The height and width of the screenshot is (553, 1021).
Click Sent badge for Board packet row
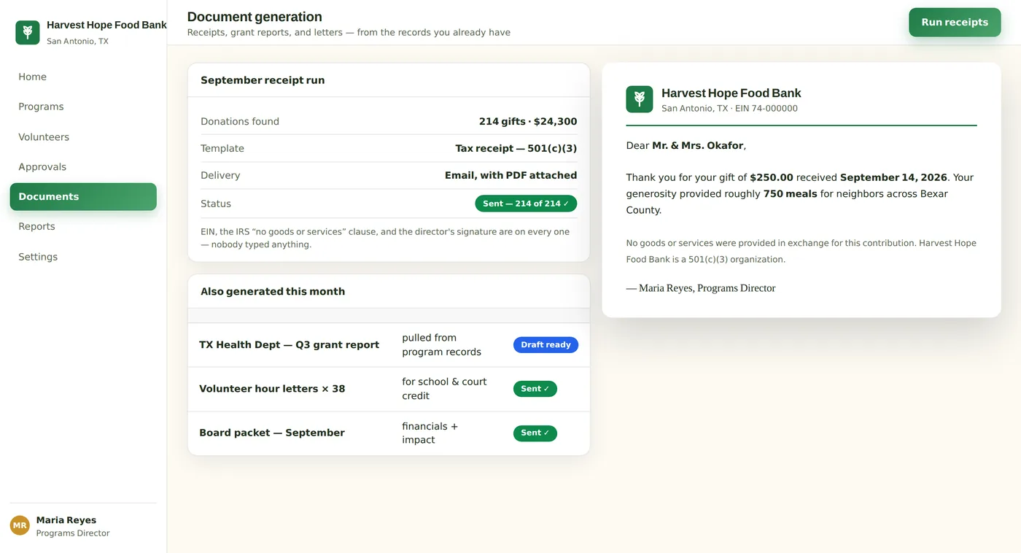[x=535, y=433]
